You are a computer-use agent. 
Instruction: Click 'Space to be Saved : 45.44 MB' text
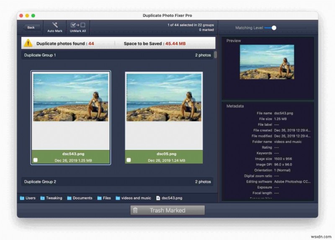(x=155, y=44)
